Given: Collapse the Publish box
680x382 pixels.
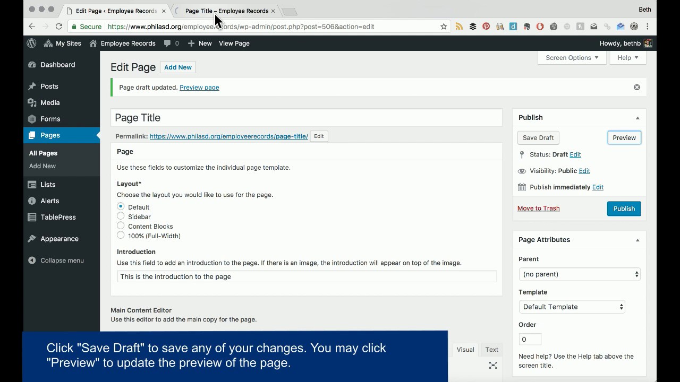Looking at the screenshot, I should point(637,118).
